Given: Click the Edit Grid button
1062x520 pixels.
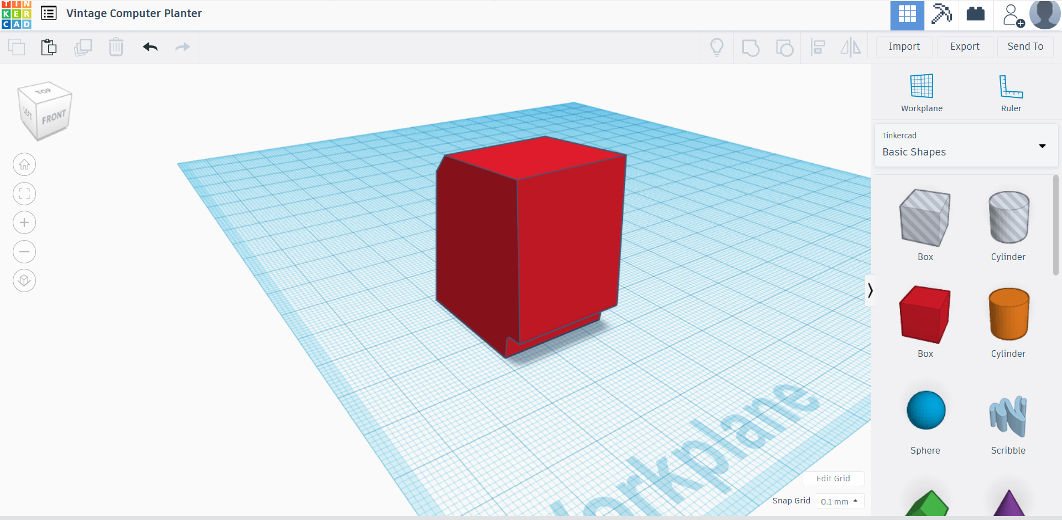Looking at the screenshot, I should point(833,479).
